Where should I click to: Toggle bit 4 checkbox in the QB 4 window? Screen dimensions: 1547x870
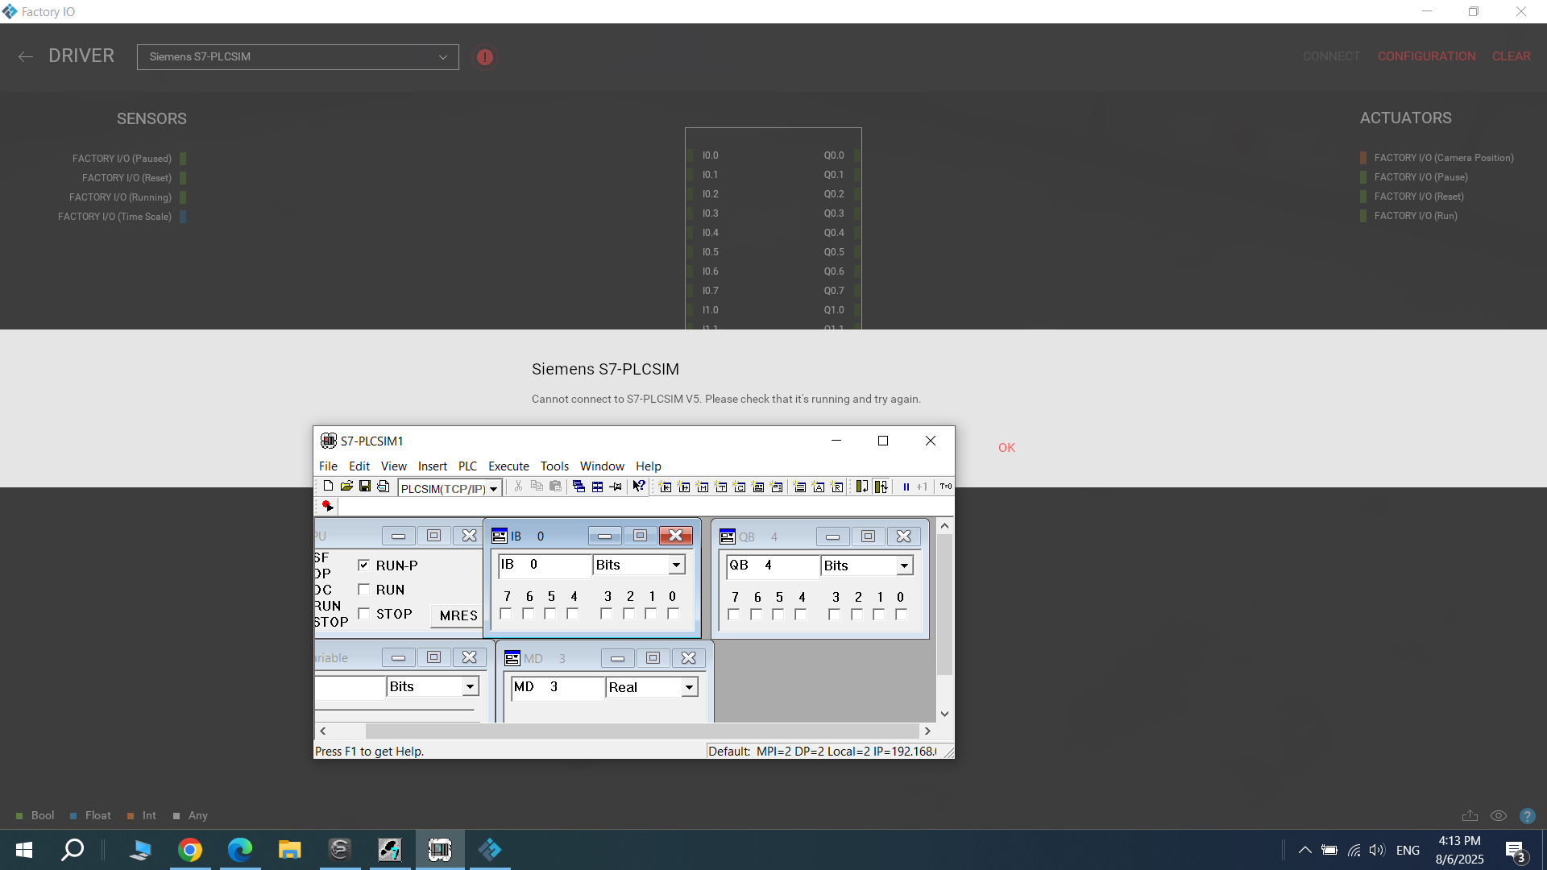coord(800,615)
